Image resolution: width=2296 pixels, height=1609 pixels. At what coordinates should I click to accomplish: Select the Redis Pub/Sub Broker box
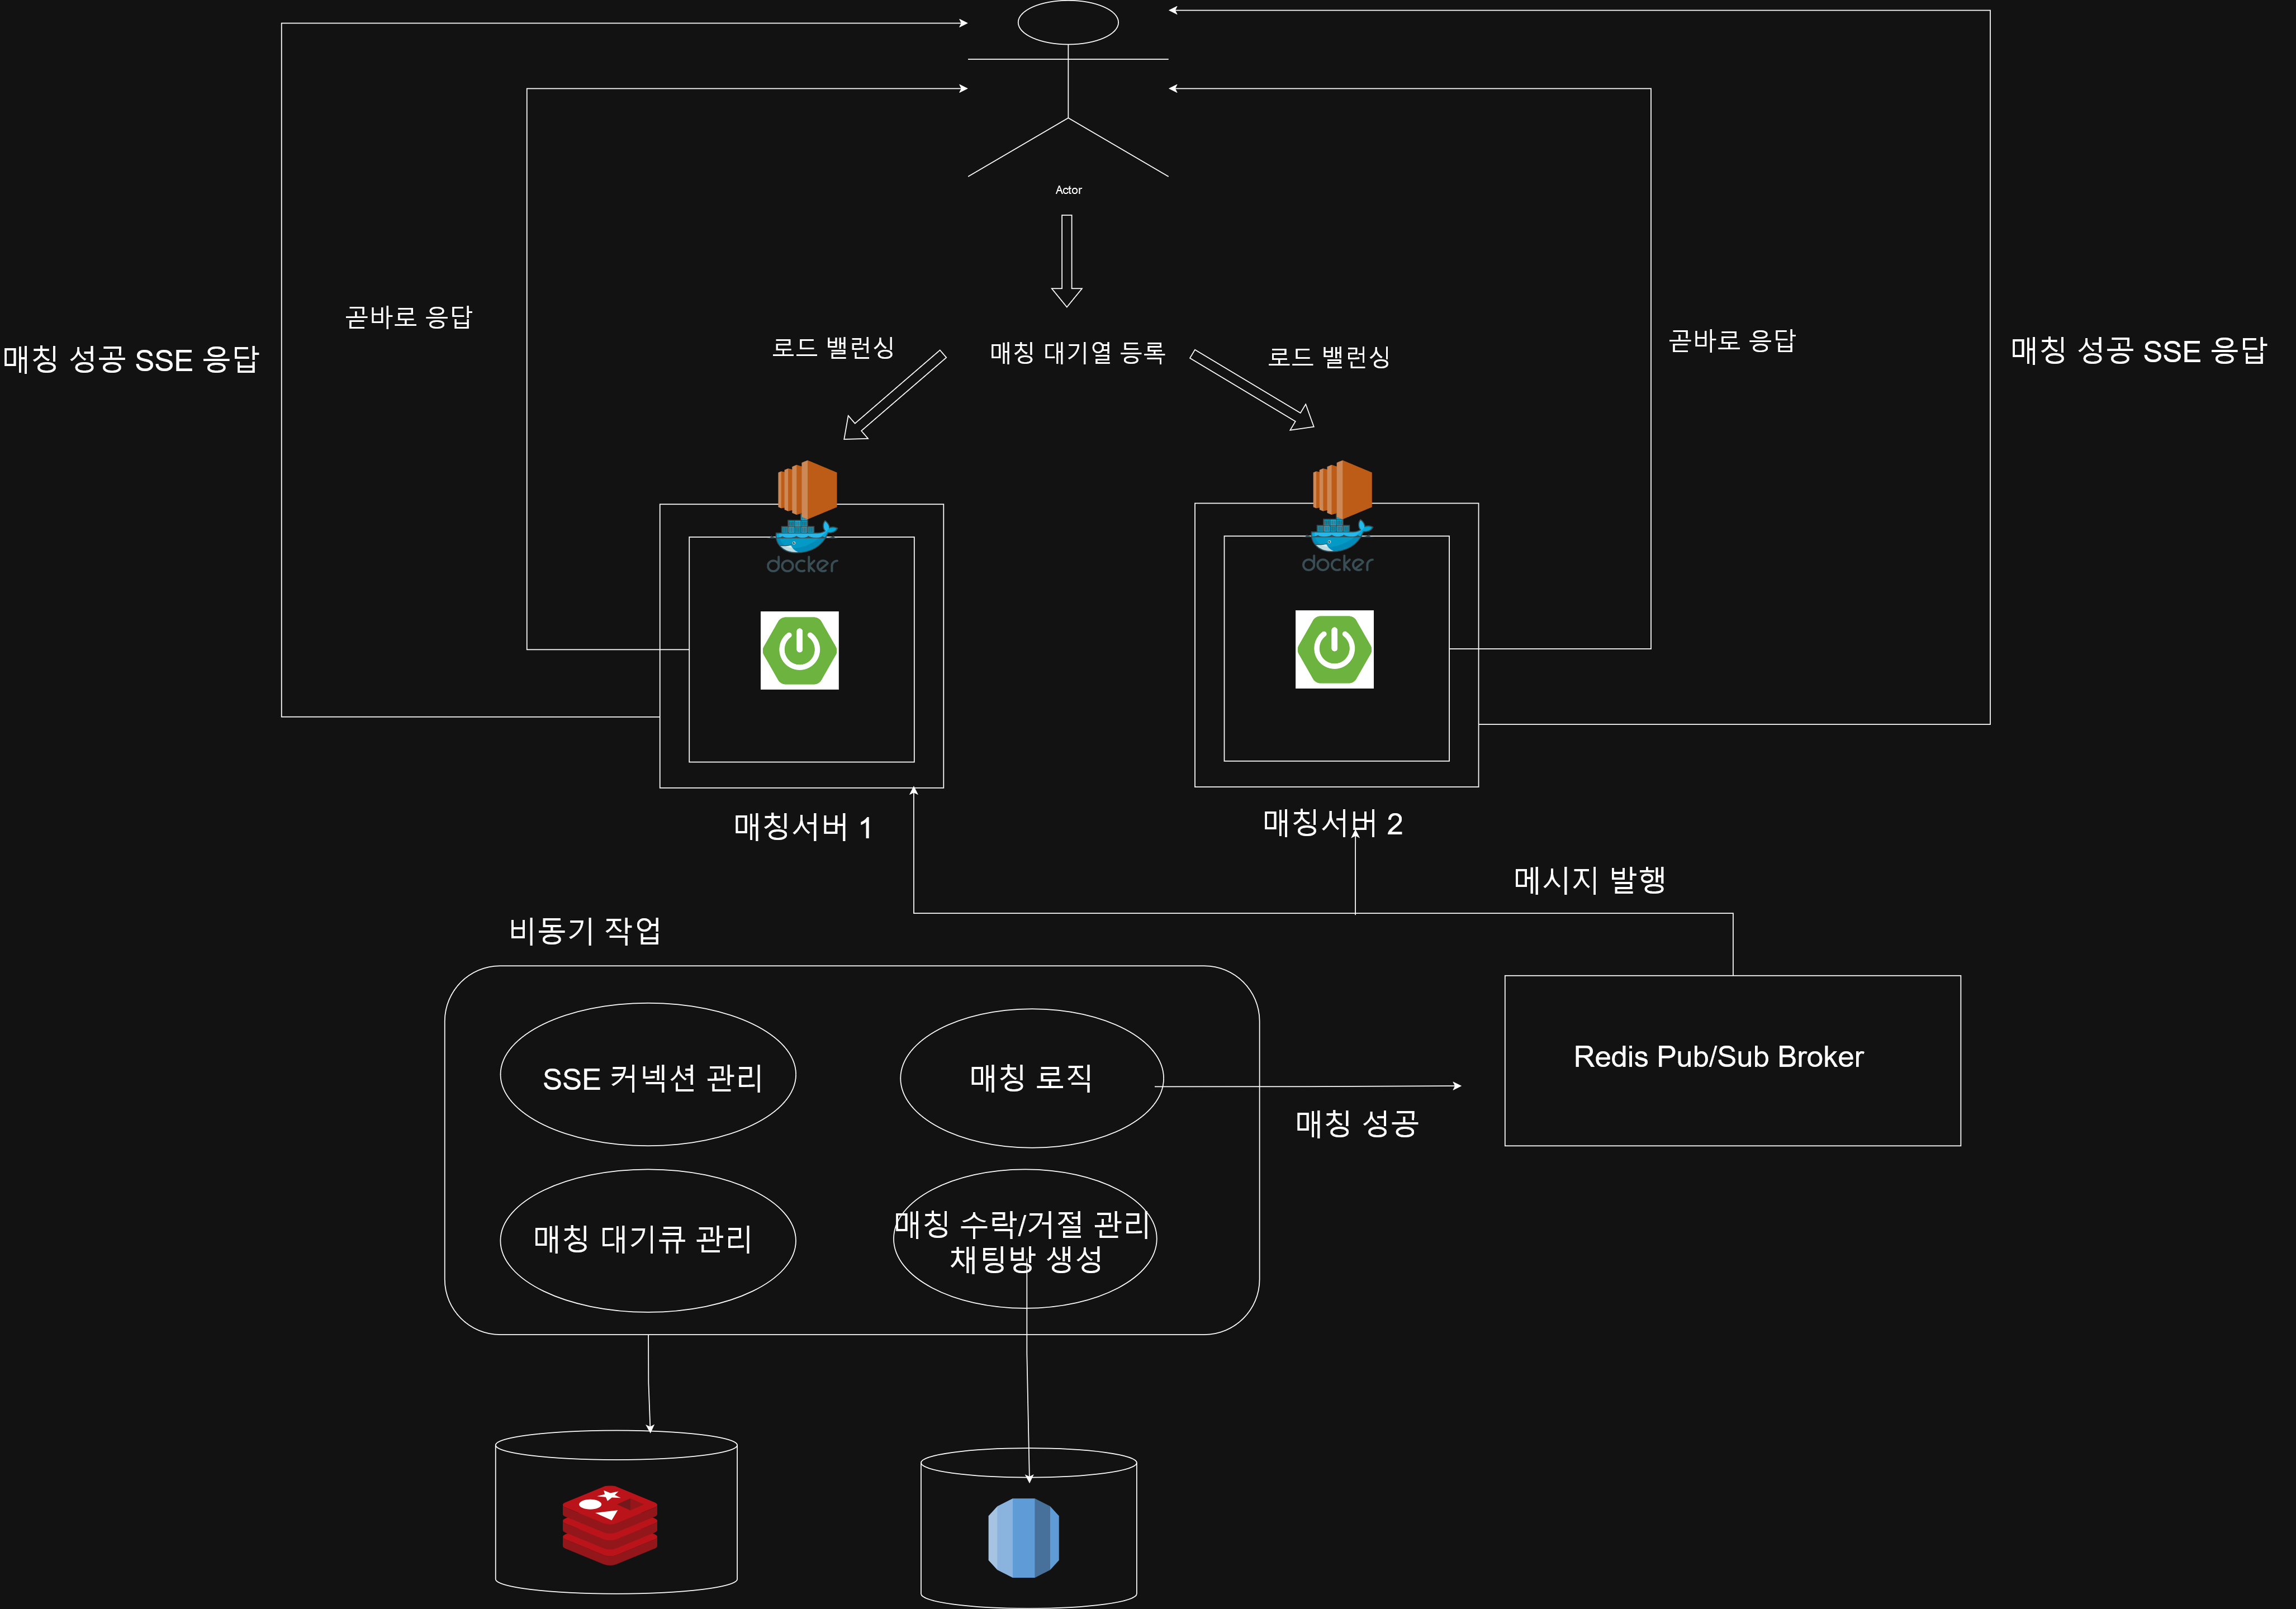pyautogui.click(x=1731, y=1060)
